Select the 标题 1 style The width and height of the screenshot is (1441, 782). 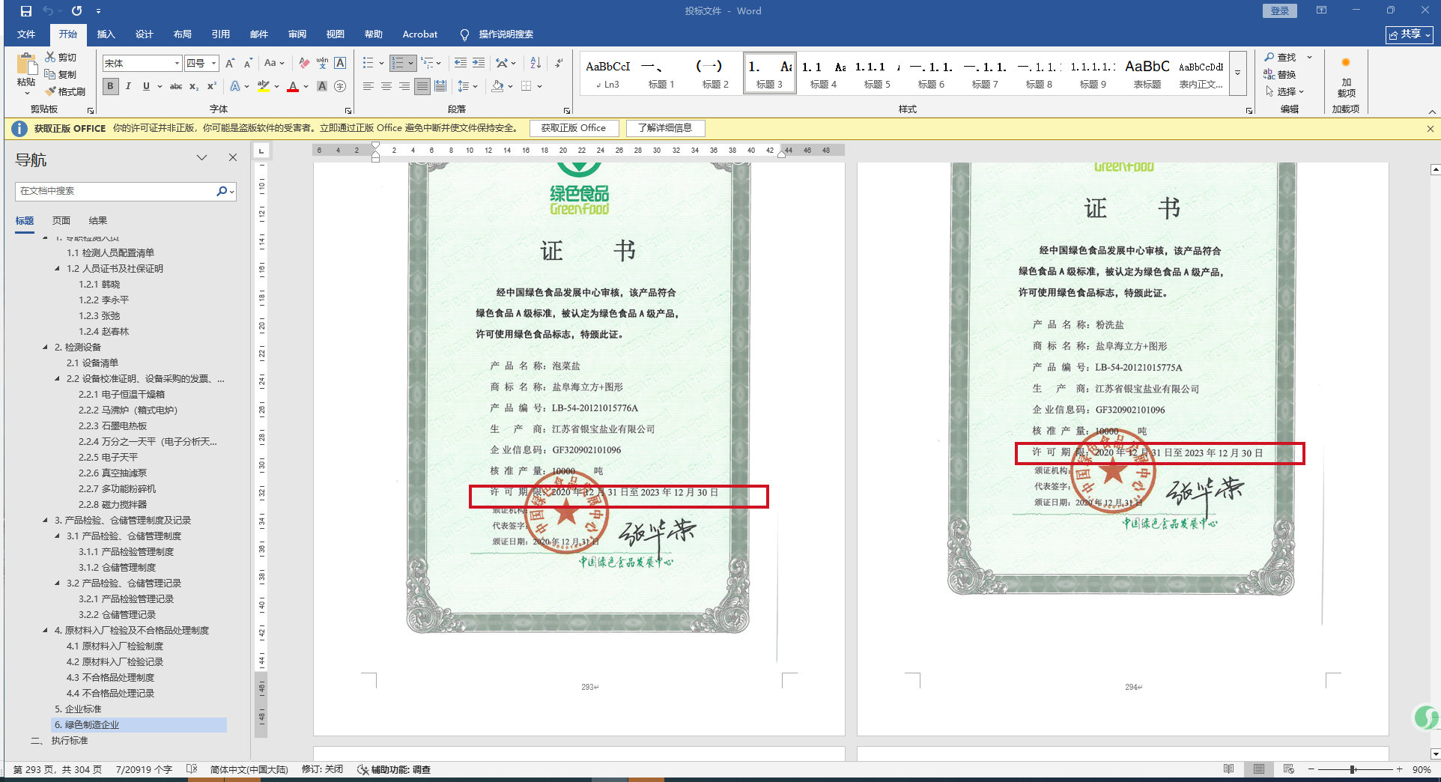[661, 73]
